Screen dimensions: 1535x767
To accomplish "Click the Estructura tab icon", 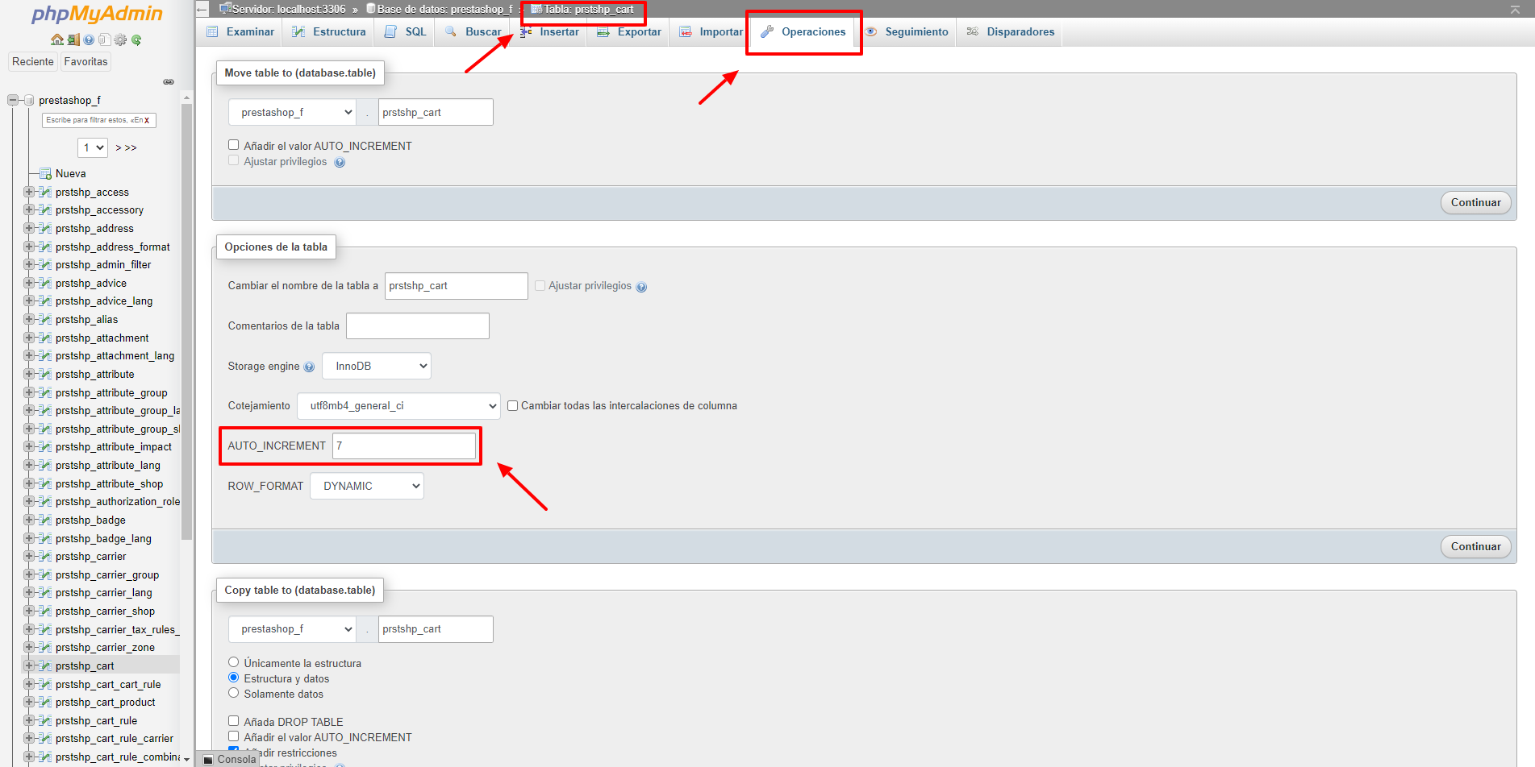I will (x=298, y=31).
